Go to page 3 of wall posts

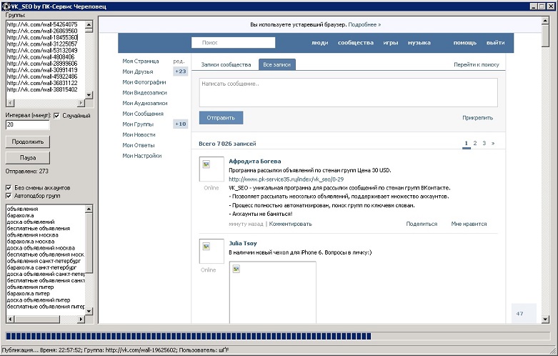484,143
